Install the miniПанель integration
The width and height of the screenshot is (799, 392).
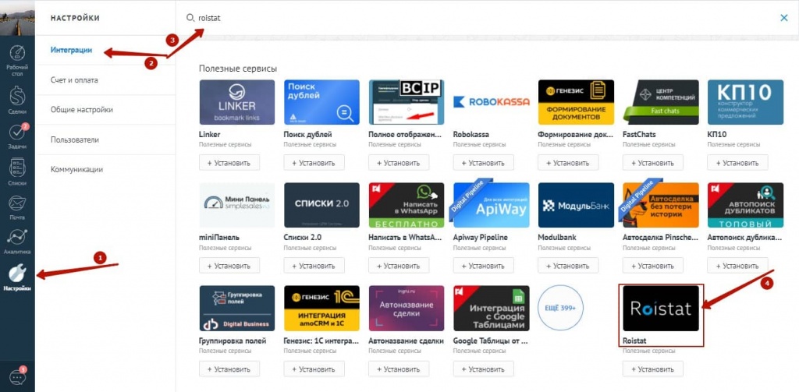tap(229, 266)
